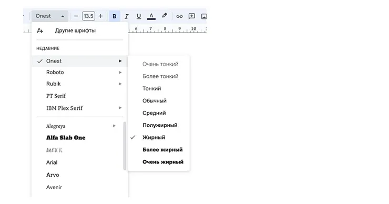Screen dimensions: 389x204
Task: Insert image with toolbar icon
Action: pos(203,16)
